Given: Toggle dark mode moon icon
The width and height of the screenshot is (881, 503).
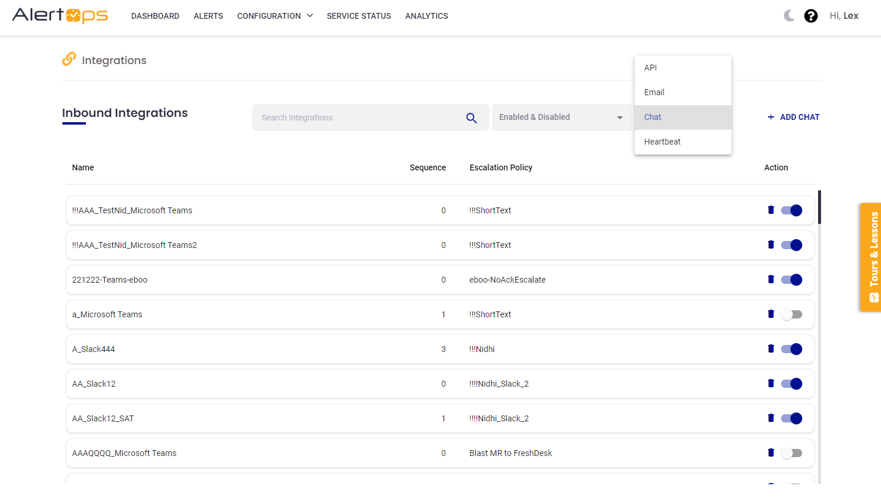Looking at the screenshot, I should [789, 16].
